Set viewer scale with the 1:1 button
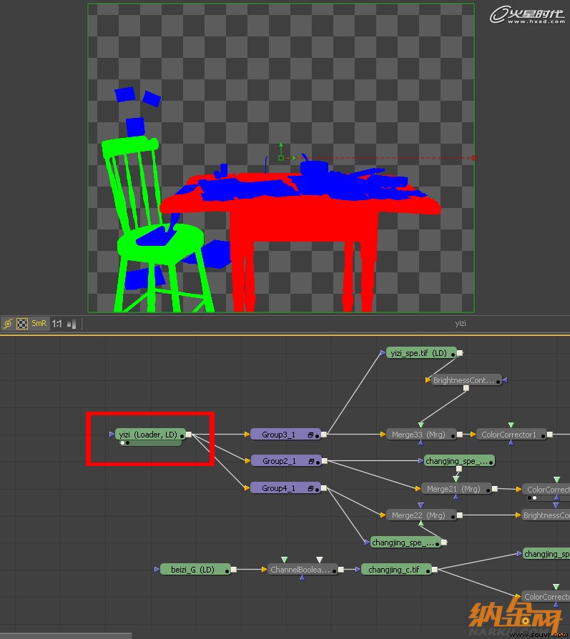 [x=57, y=324]
